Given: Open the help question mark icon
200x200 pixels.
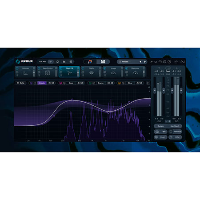Looking at the screenshot, I should (169, 62).
